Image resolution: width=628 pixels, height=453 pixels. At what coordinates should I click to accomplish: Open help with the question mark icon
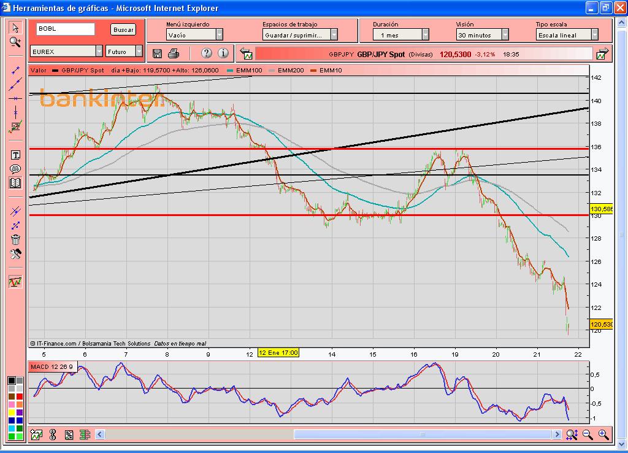click(207, 53)
